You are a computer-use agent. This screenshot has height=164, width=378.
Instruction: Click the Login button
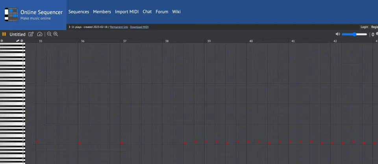coord(364,27)
